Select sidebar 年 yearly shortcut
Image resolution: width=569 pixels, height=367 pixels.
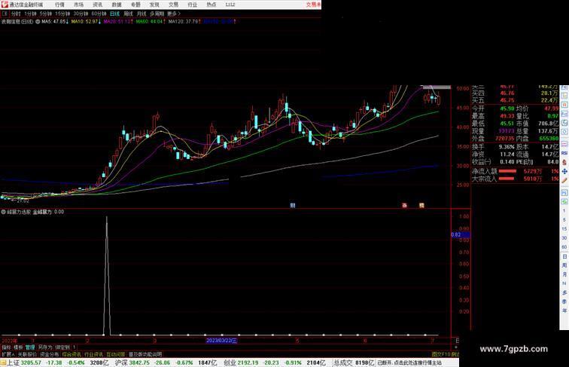tap(564, 310)
